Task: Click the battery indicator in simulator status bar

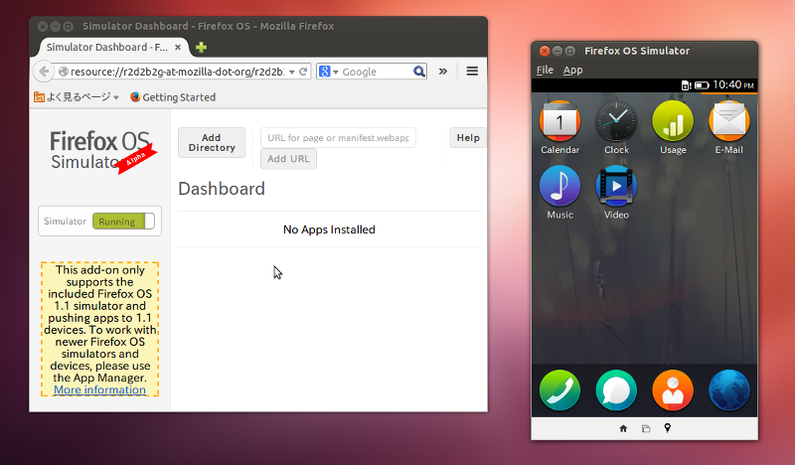Action: pyautogui.click(x=702, y=85)
